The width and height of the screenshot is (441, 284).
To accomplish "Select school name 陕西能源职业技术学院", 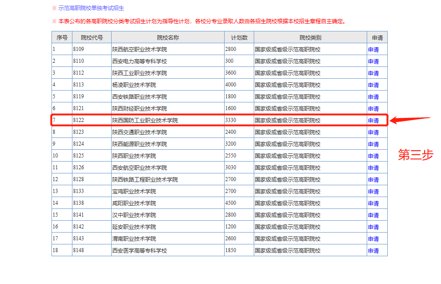I will tap(139, 144).
